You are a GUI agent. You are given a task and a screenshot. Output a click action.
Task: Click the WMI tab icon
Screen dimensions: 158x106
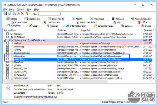tap(115, 22)
